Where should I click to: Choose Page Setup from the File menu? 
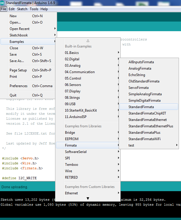(x=29, y=70)
